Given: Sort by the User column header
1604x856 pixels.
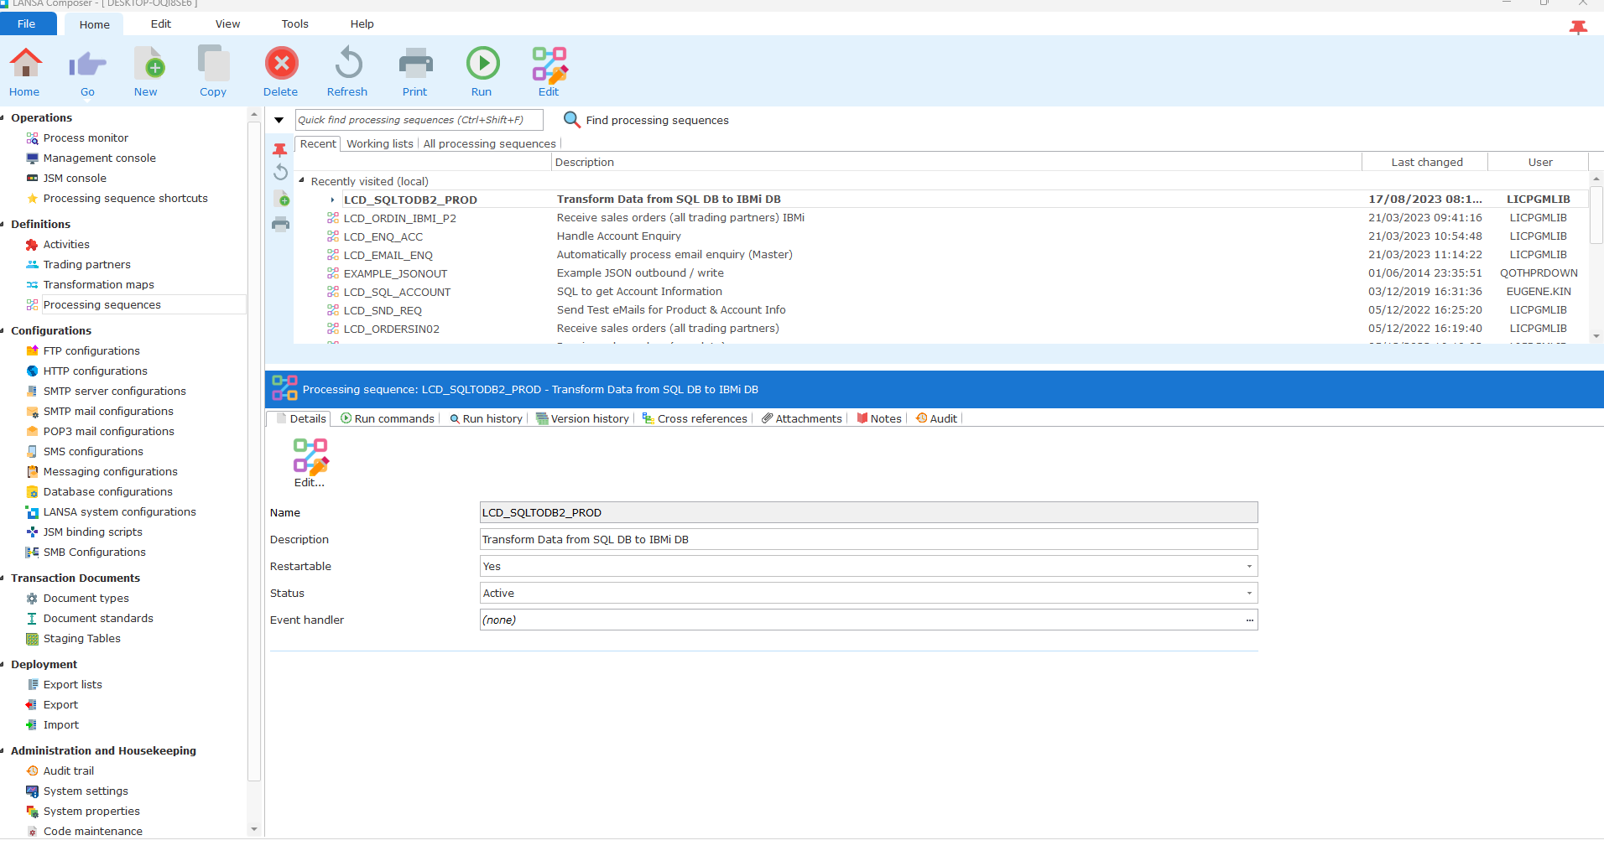Looking at the screenshot, I should 1539,162.
